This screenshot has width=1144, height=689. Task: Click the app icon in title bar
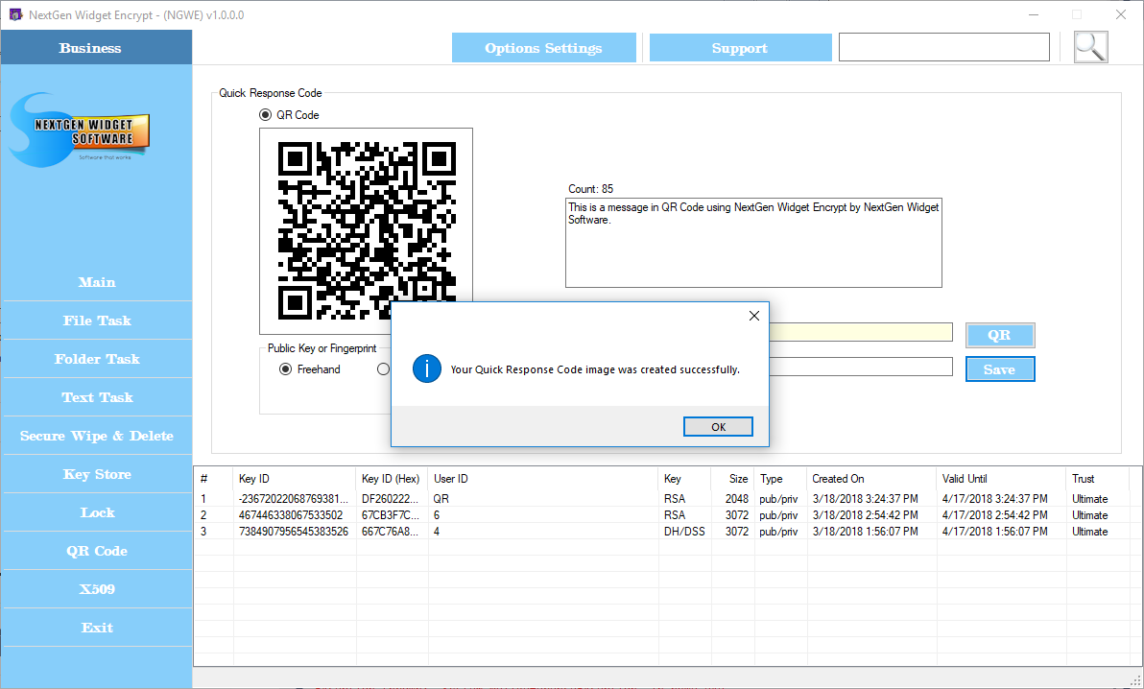pos(15,14)
